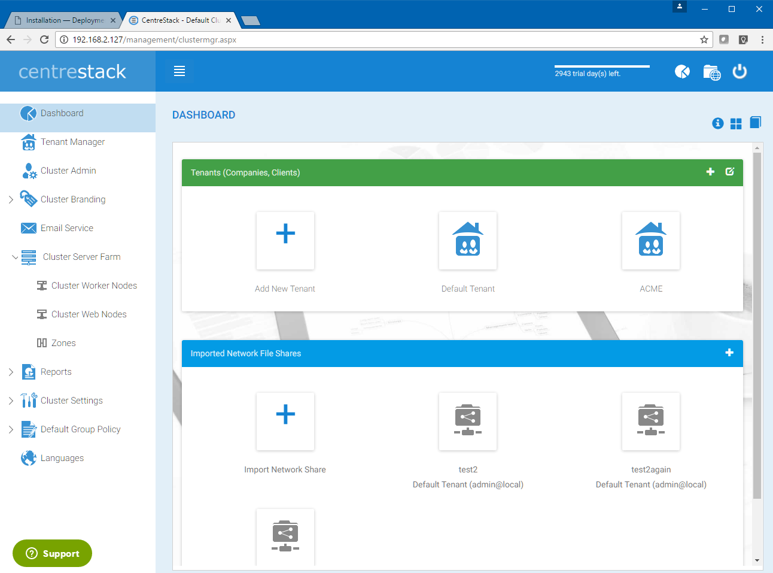
Task: Click the Support button
Action: coord(52,553)
